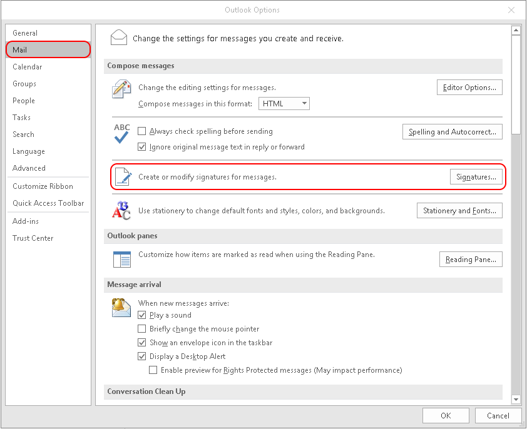The image size is (527, 429).
Task: Select the Search category
Action: click(x=48, y=134)
